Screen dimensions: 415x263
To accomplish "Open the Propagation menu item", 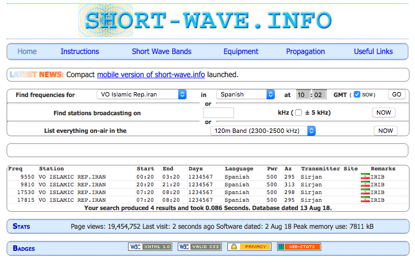I will [305, 51].
